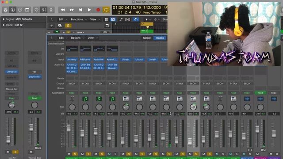The height and width of the screenshot is (159, 283).
Task: Duplicate track icon next to plus
Action: tap(60, 26)
